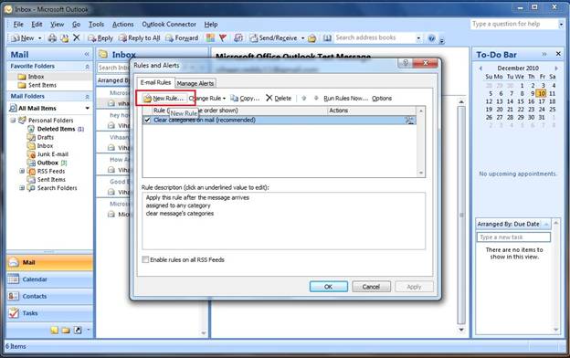Click the rule list scrollbar
This screenshot has width=570, height=358.
[421, 142]
